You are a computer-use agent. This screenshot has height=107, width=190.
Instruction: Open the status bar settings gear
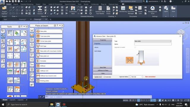tap(173, 100)
